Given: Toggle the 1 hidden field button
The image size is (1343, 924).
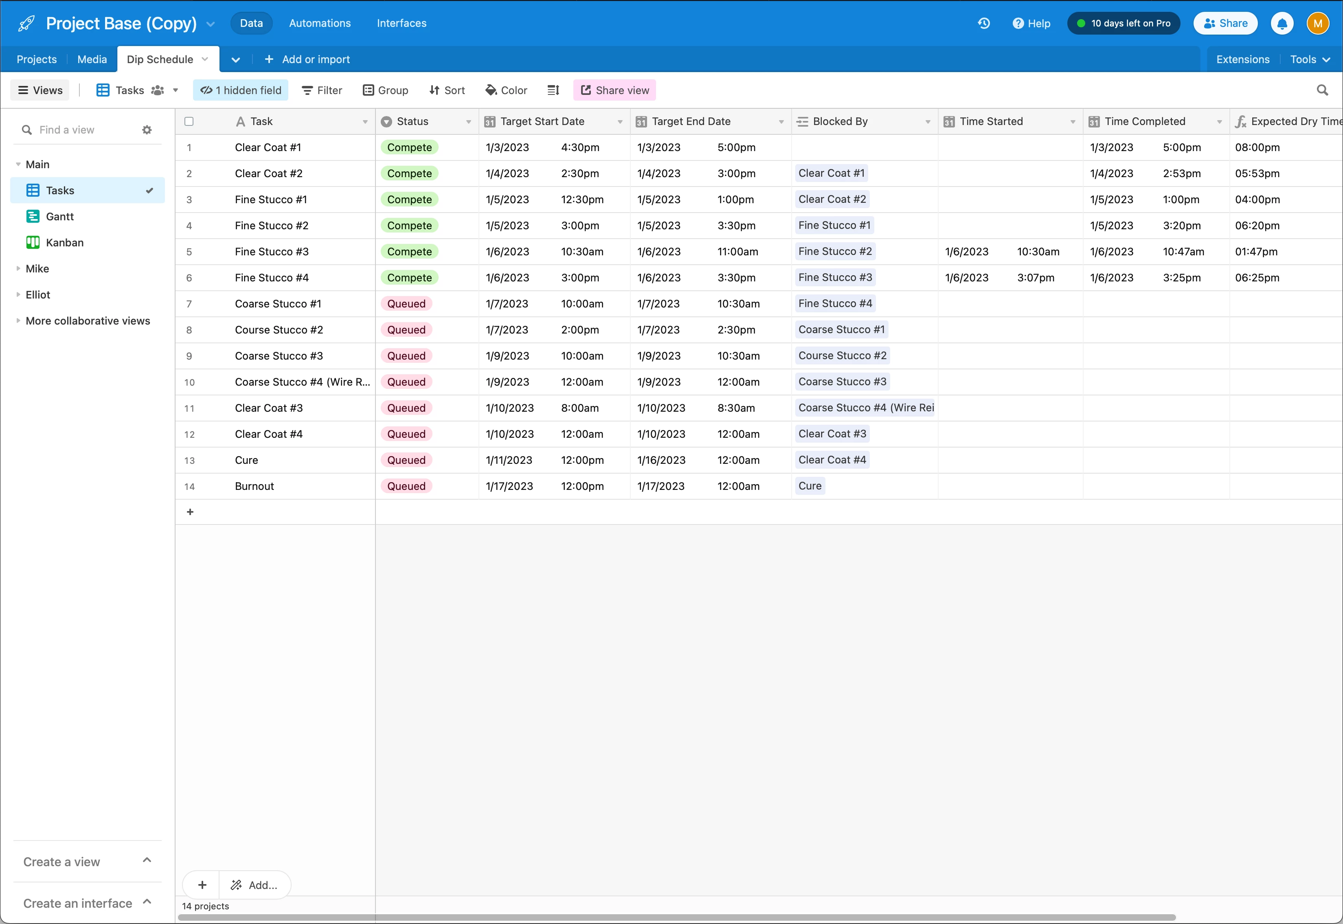Looking at the screenshot, I should pos(240,90).
